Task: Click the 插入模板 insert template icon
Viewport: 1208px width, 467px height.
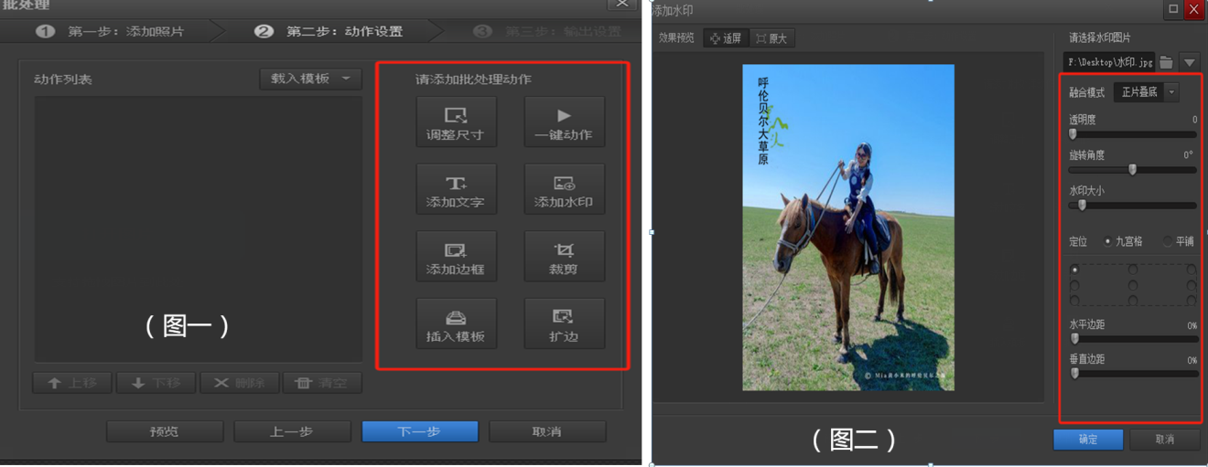Action: click(x=456, y=324)
